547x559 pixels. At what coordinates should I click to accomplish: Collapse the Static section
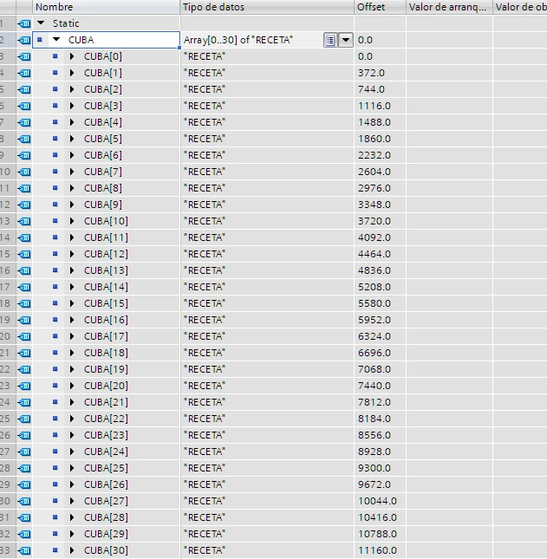pyautogui.click(x=41, y=23)
